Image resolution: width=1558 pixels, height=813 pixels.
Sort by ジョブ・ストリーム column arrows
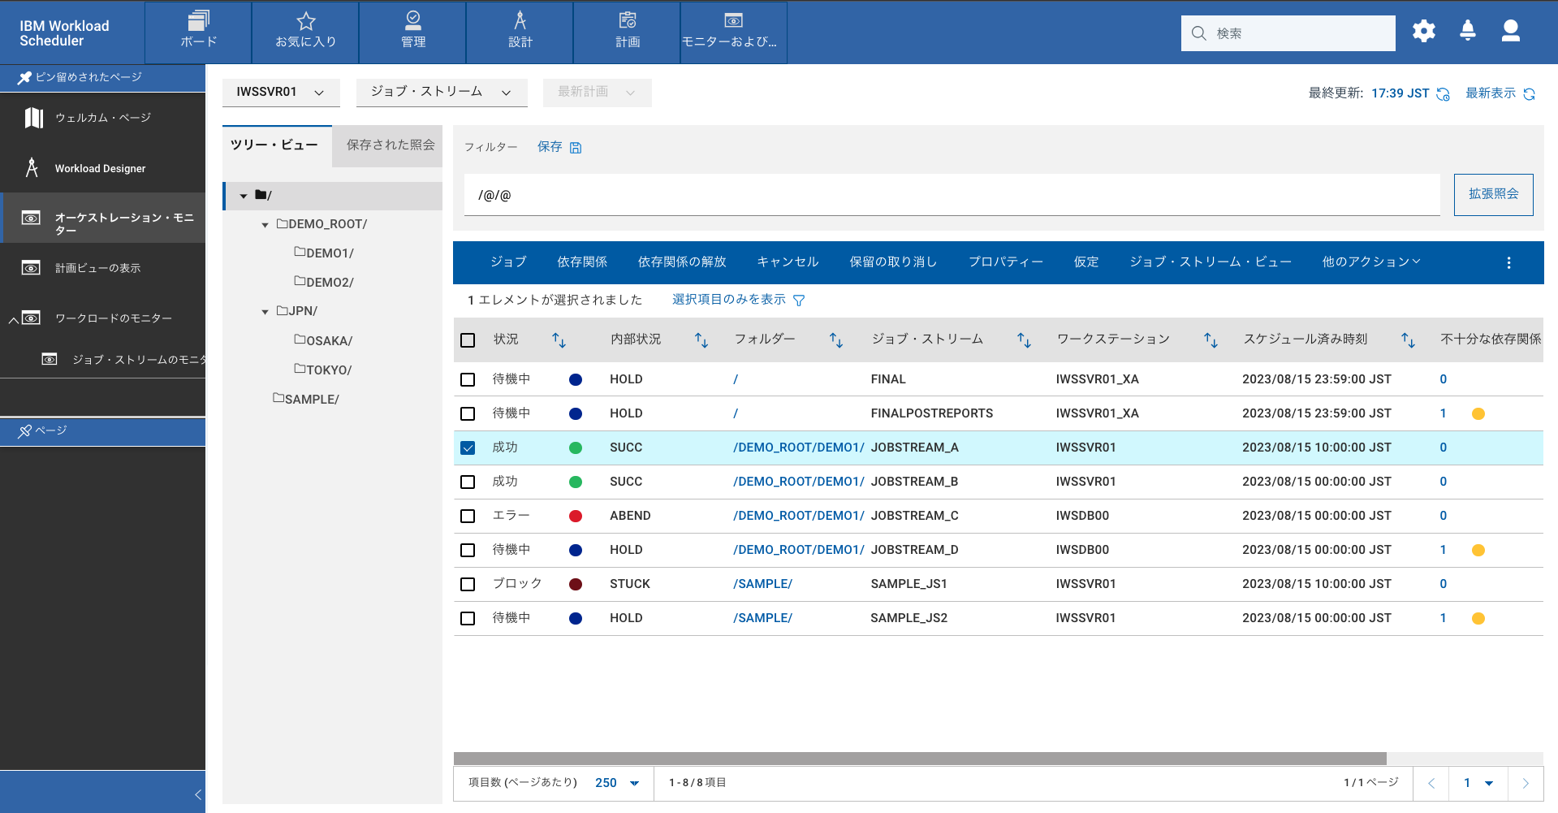(1025, 340)
